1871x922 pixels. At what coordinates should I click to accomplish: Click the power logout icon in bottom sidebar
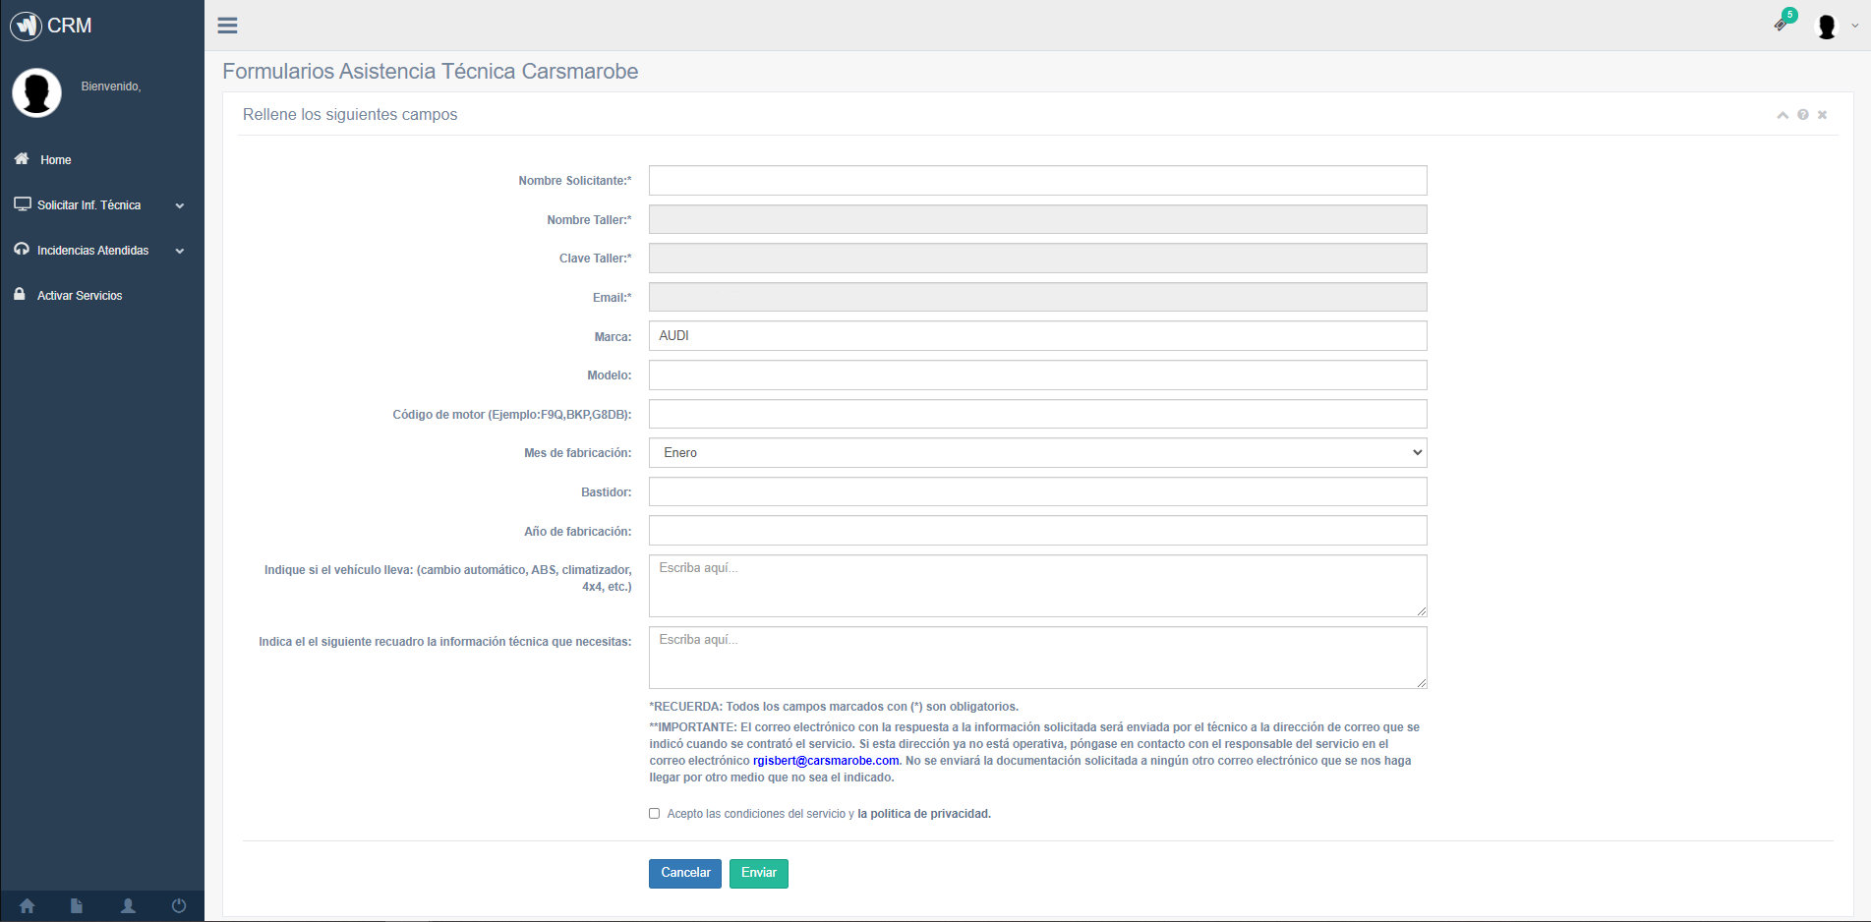[179, 906]
